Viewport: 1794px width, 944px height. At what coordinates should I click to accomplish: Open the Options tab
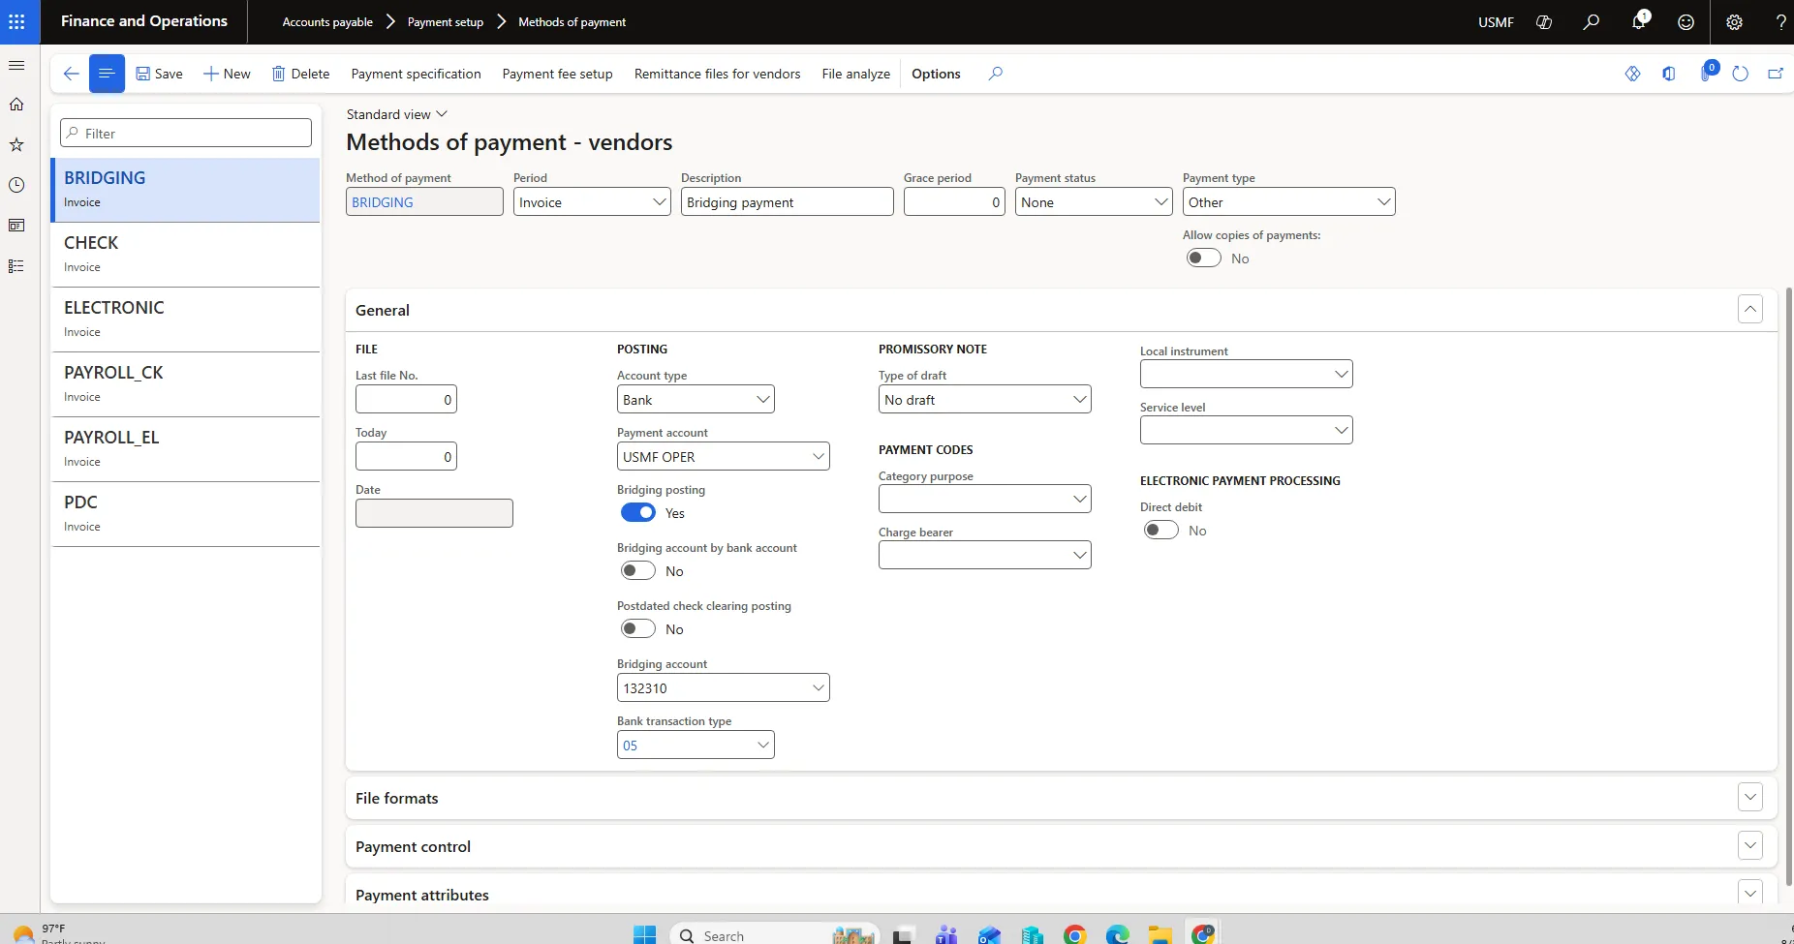click(x=936, y=74)
